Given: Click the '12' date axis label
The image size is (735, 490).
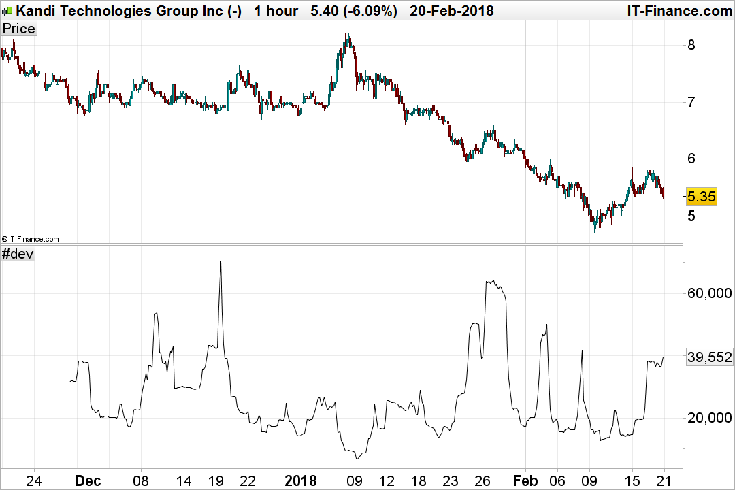Looking at the screenshot, I should click(x=387, y=480).
